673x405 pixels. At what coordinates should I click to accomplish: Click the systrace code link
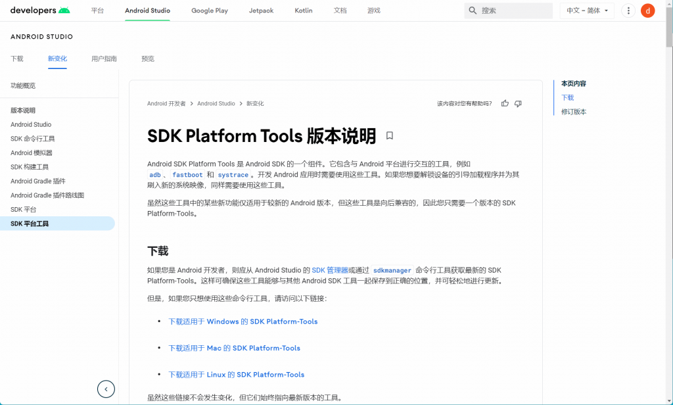[x=233, y=175]
